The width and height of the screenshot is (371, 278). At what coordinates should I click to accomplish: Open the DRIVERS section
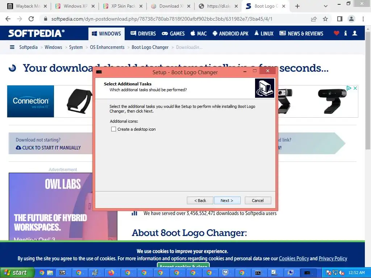tap(143, 34)
